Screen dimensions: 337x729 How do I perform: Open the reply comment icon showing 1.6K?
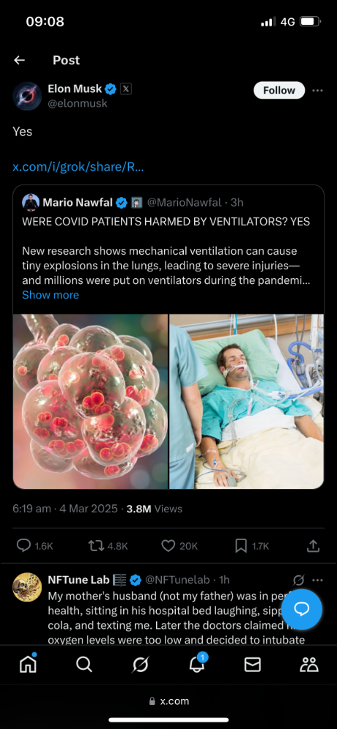click(23, 546)
